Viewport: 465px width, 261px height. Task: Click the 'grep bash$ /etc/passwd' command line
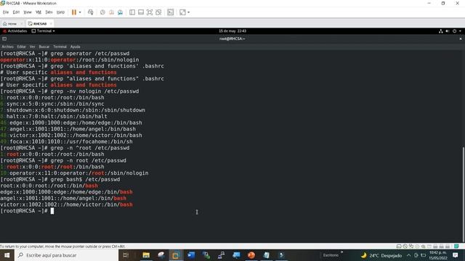pos(60,179)
